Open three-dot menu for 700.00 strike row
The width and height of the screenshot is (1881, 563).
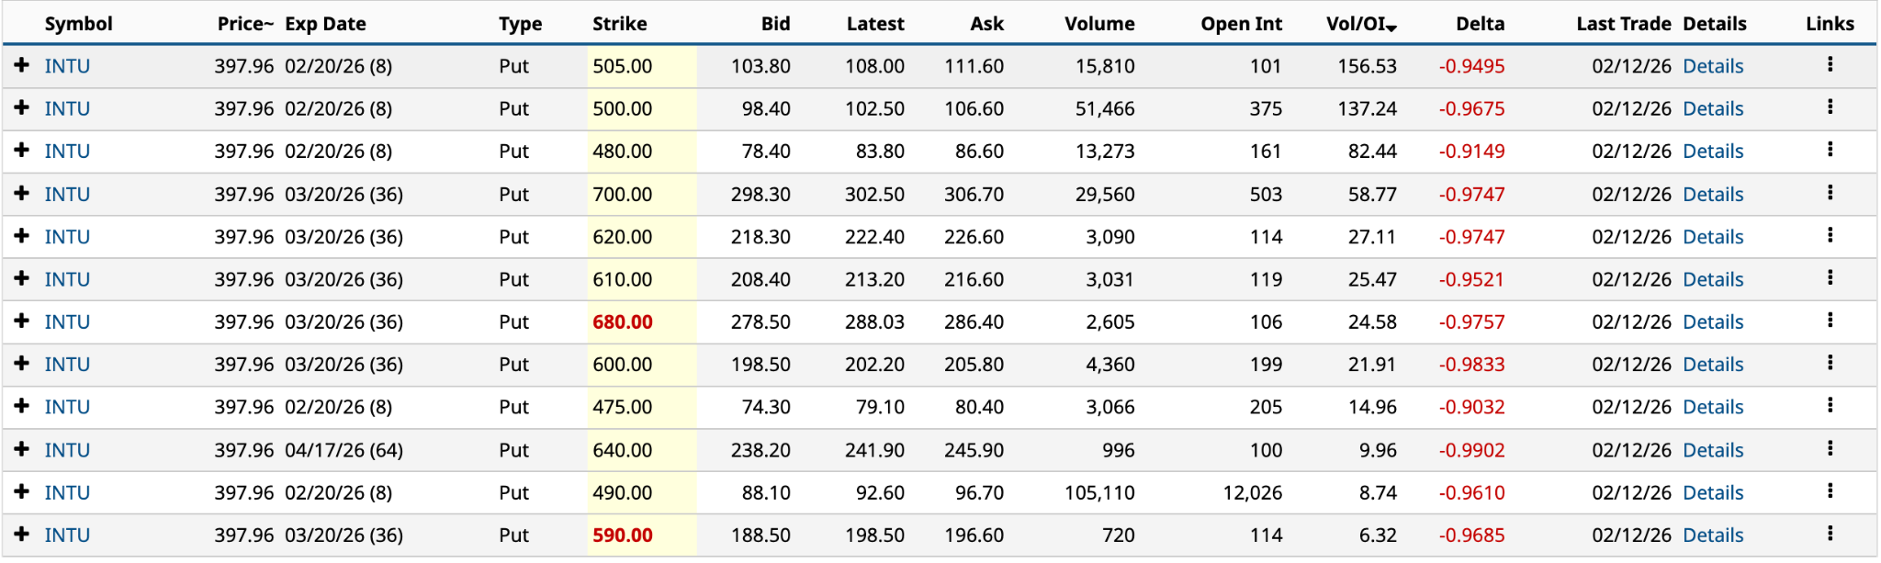tap(1830, 193)
